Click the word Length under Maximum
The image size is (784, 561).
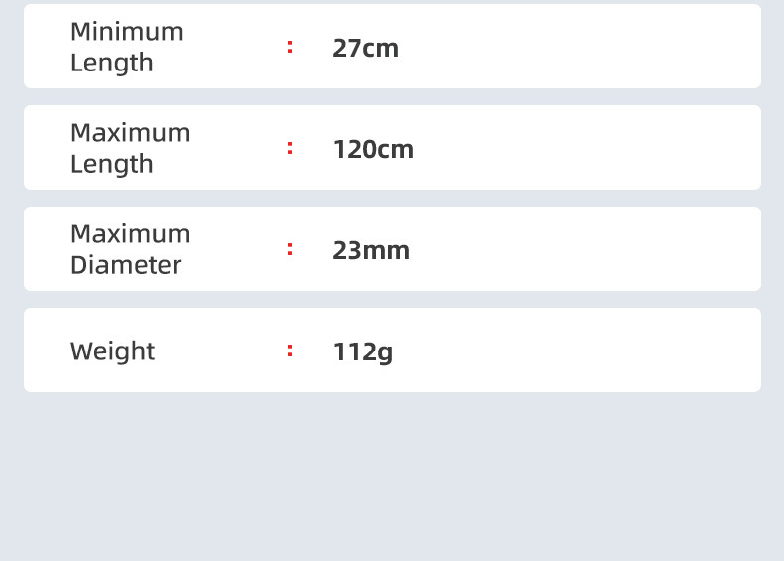click(111, 164)
